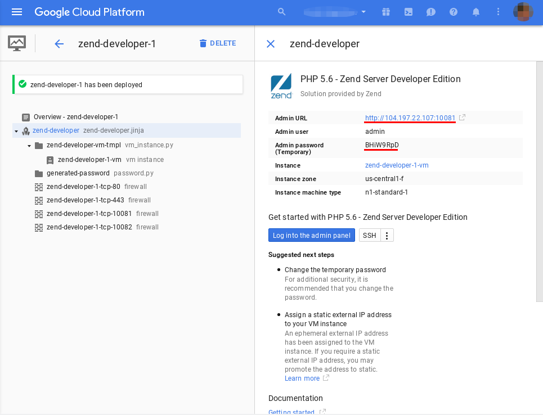Open the hamburger navigation menu

click(x=17, y=12)
